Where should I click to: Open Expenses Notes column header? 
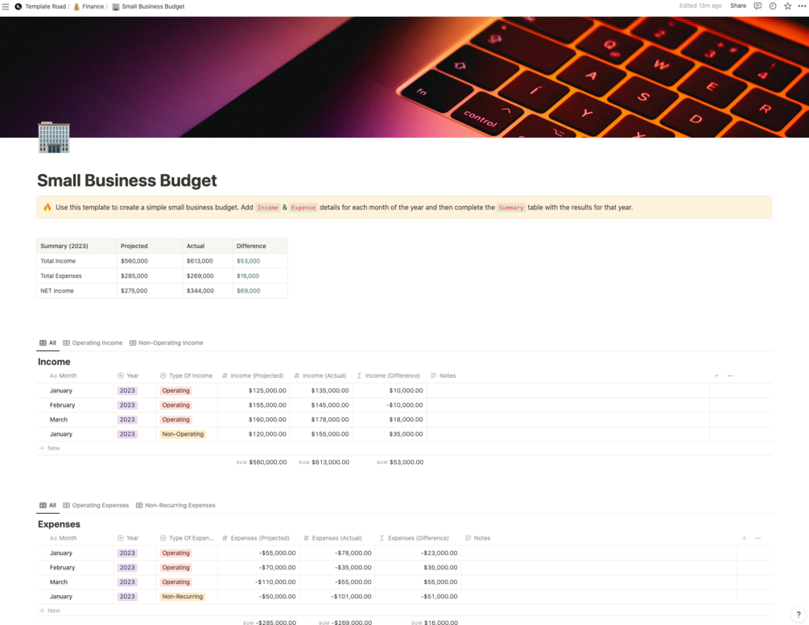(x=478, y=538)
